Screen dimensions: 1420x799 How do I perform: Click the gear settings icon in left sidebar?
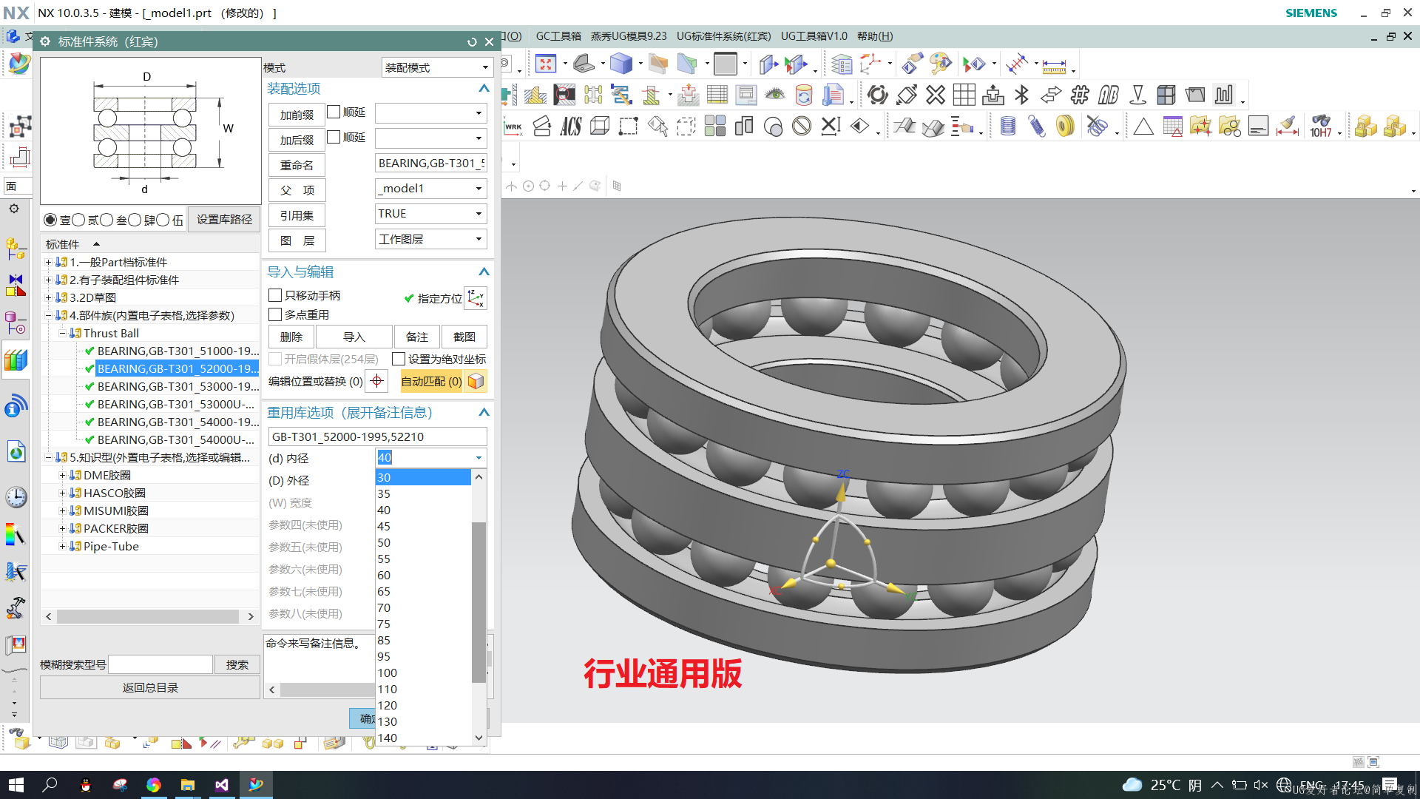point(14,209)
